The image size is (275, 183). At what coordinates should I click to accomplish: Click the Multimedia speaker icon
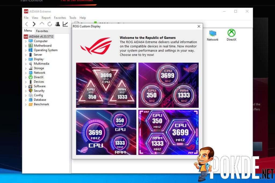(x=31, y=64)
